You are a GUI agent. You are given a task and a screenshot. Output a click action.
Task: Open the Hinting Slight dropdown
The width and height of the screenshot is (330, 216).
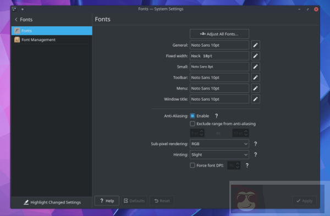219,155
